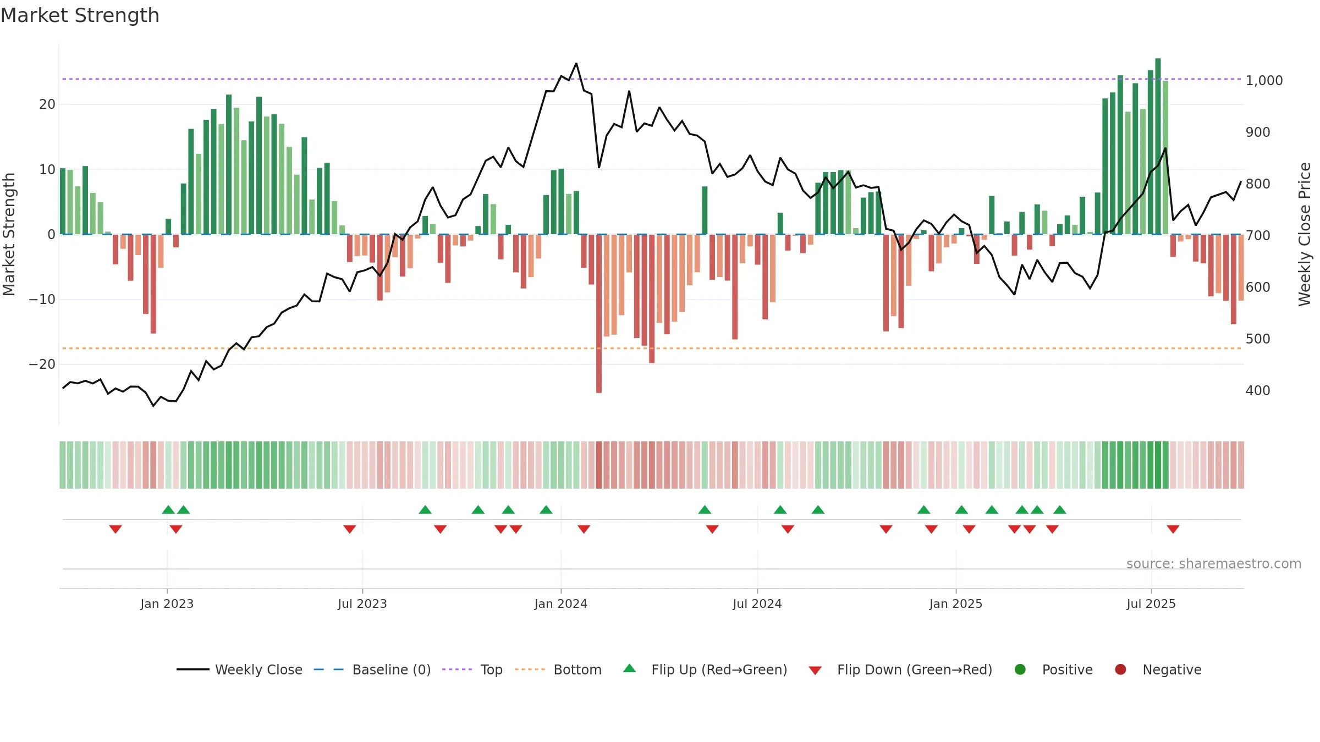Click the dark red Negative circle swatch
Screen dimensions: 1320x742
(x=1120, y=669)
